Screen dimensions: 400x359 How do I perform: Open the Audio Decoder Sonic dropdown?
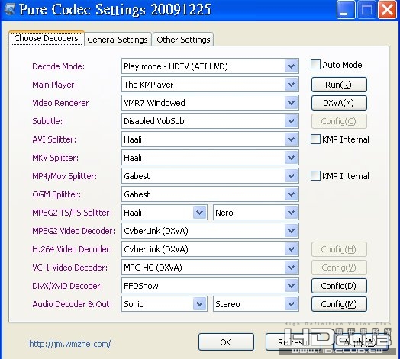[199, 304]
